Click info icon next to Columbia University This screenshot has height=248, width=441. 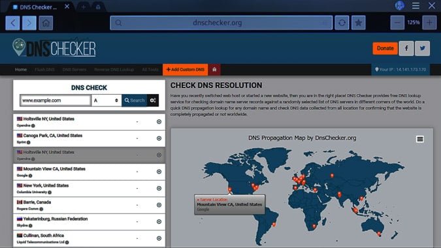pyautogui.click(x=50, y=193)
